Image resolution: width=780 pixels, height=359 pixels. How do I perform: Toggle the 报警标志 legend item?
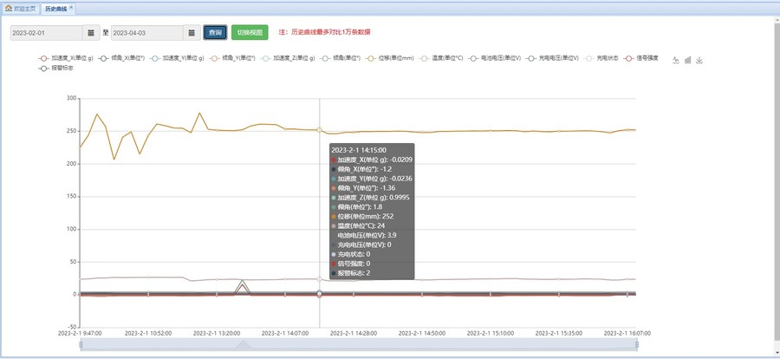click(x=56, y=68)
